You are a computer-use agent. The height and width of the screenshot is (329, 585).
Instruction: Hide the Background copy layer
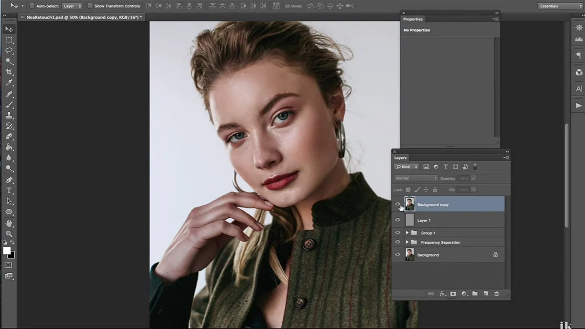tap(398, 205)
